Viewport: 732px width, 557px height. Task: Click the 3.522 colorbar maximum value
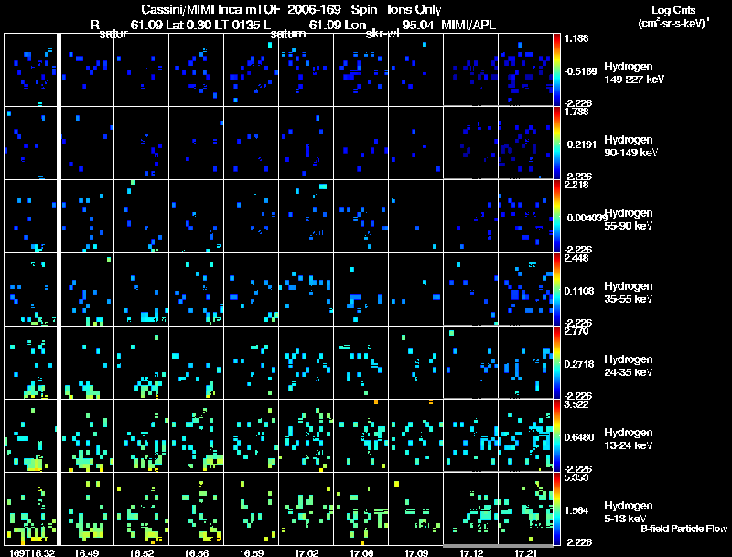[576, 404]
